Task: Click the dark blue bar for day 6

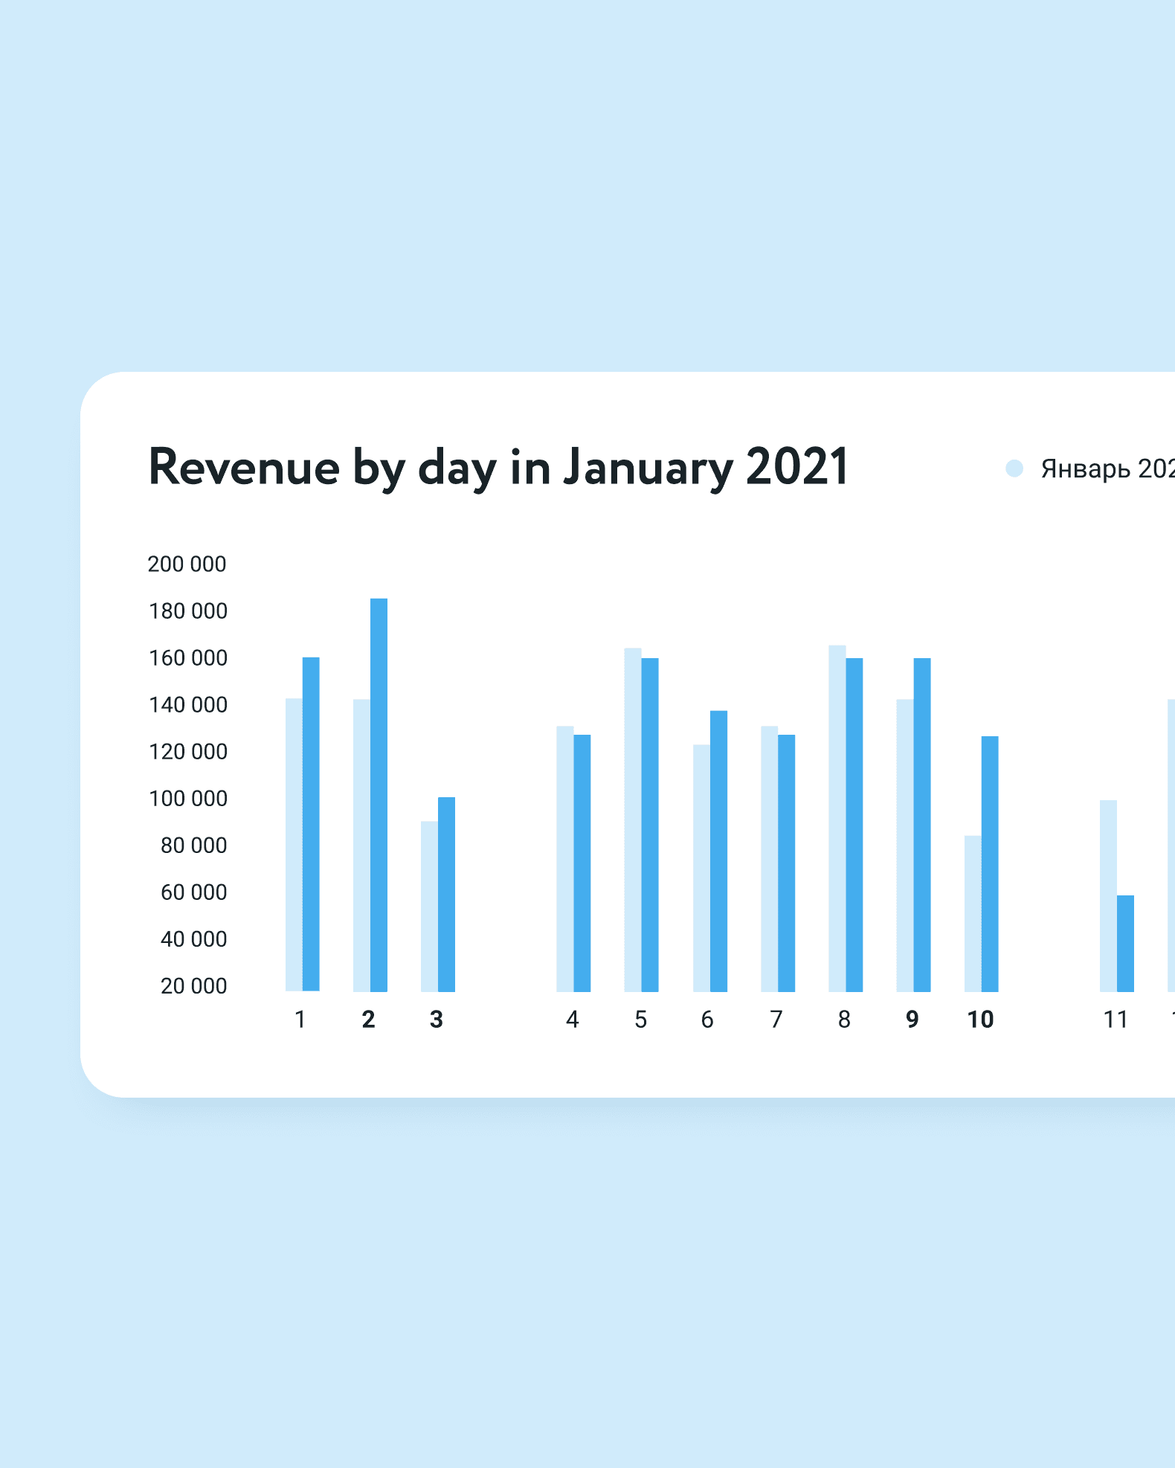Action: tap(718, 851)
